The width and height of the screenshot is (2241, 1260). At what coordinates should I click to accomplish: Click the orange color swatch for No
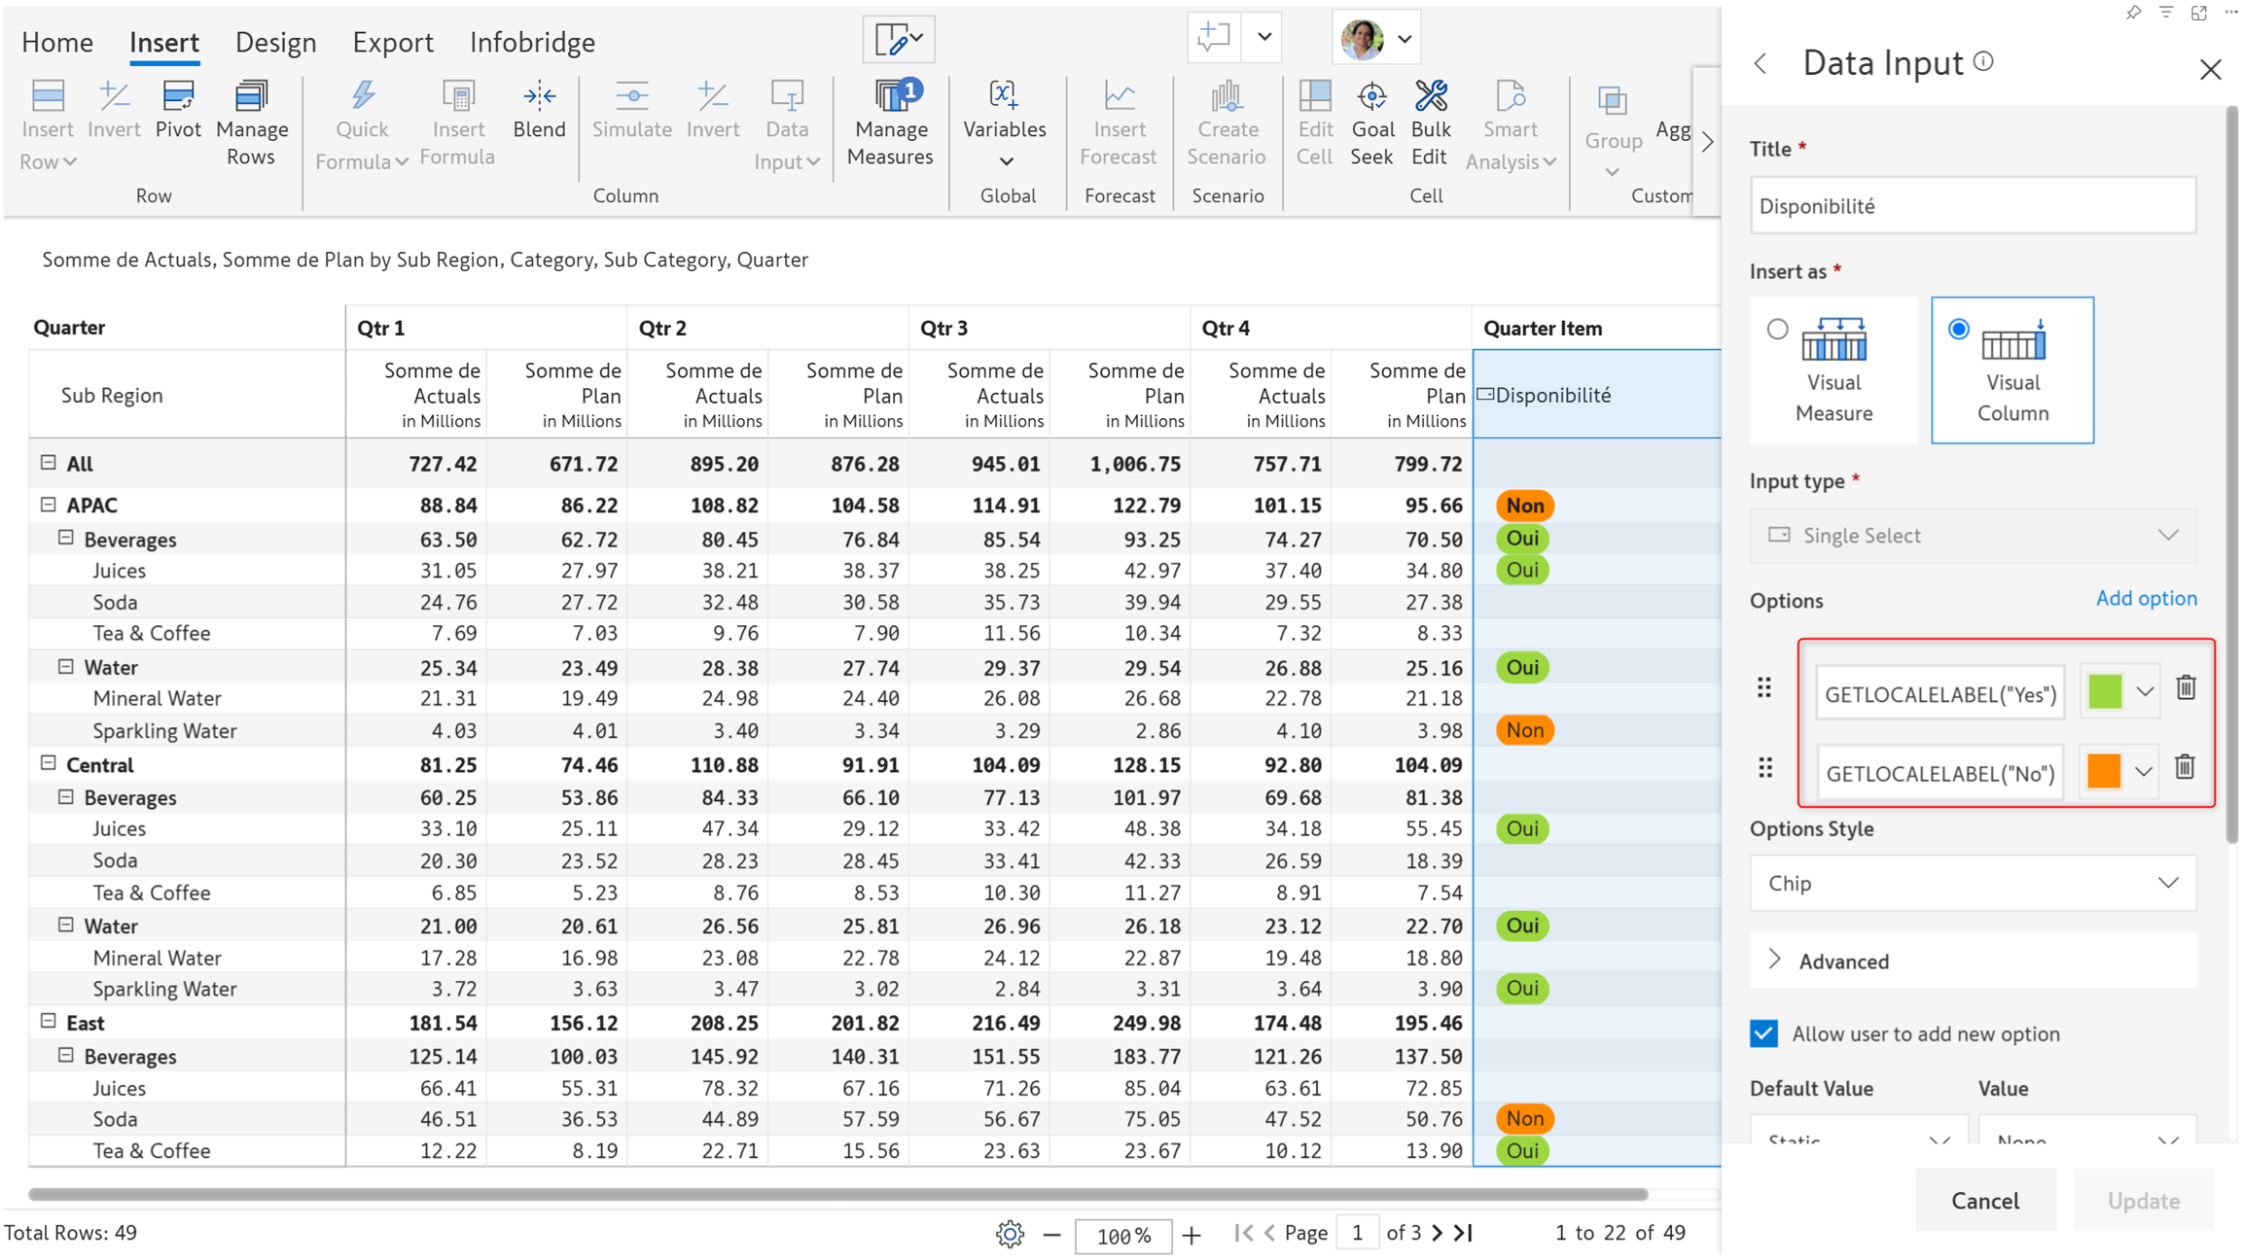2104,772
